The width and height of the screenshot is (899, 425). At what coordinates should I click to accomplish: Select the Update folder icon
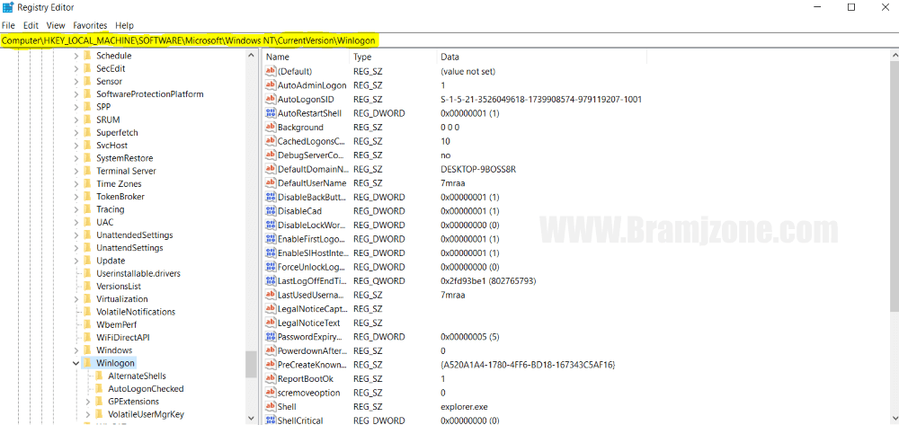coord(87,261)
